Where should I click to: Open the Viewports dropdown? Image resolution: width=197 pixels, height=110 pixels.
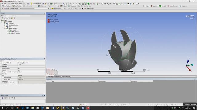click(138, 4)
